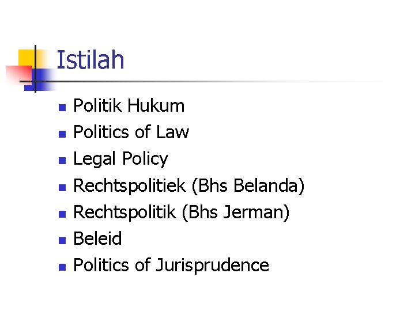Click the blue bullet beside Rechtspolitik
This screenshot has height=311, width=415.
[x=62, y=214]
